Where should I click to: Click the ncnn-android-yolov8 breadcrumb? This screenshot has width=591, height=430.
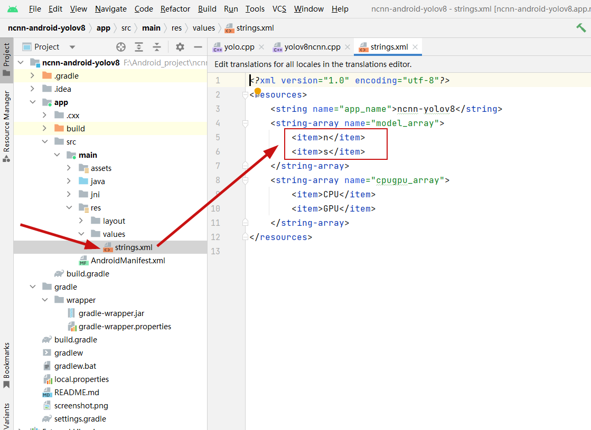(x=46, y=28)
